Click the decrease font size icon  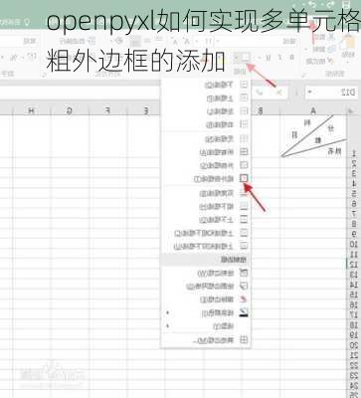tap(175, 41)
